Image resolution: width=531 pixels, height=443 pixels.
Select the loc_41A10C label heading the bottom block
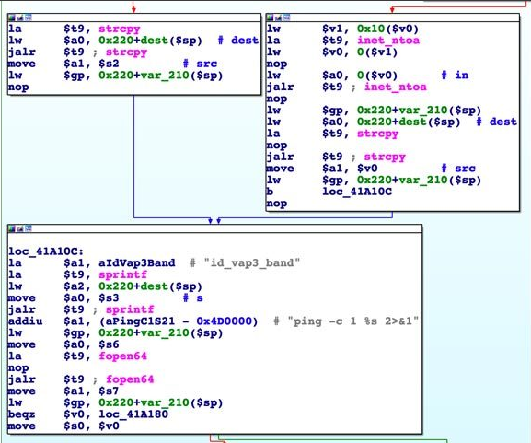tap(46, 251)
